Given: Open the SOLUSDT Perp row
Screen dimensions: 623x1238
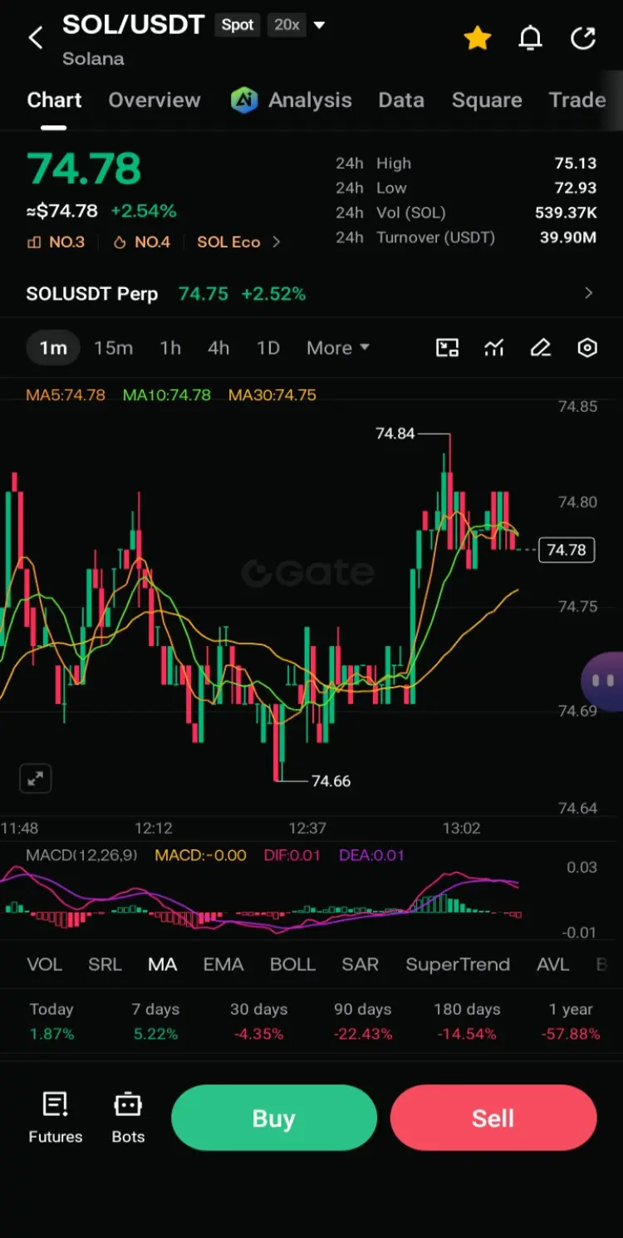Looking at the screenshot, I should (x=311, y=293).
